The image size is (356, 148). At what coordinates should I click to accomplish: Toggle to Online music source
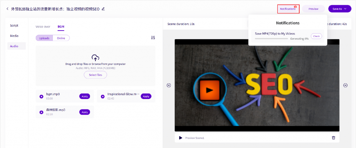tap(61, 38)
